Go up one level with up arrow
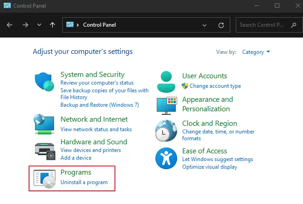The width and height of the screenshot is (303, 204). click(52, 25)
